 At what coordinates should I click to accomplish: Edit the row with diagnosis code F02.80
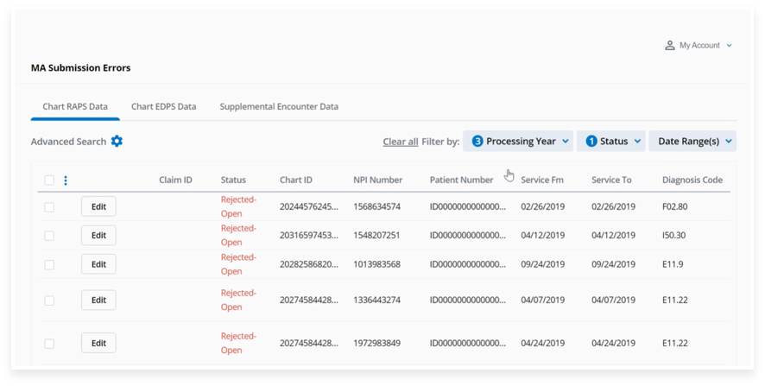(x=98, y=206)
